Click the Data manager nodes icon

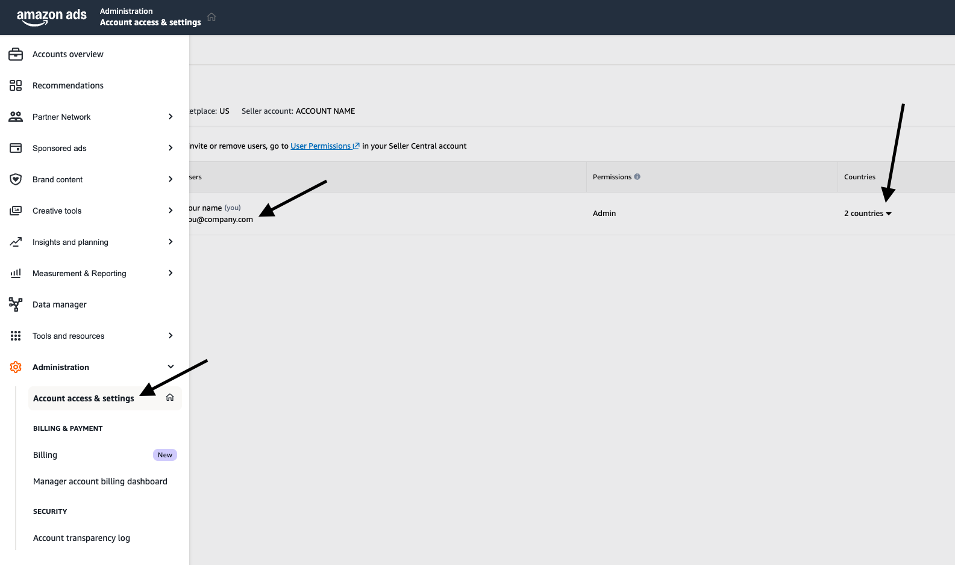16,304
